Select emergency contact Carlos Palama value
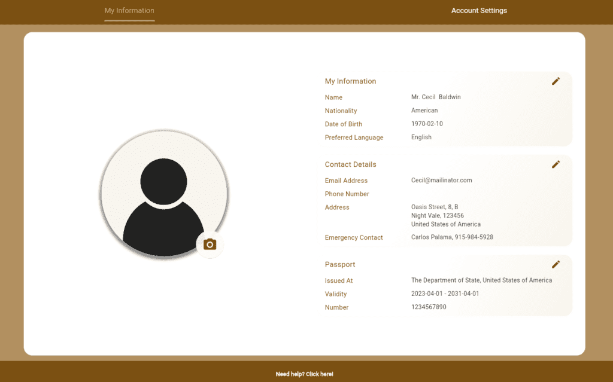 [453, 237]
